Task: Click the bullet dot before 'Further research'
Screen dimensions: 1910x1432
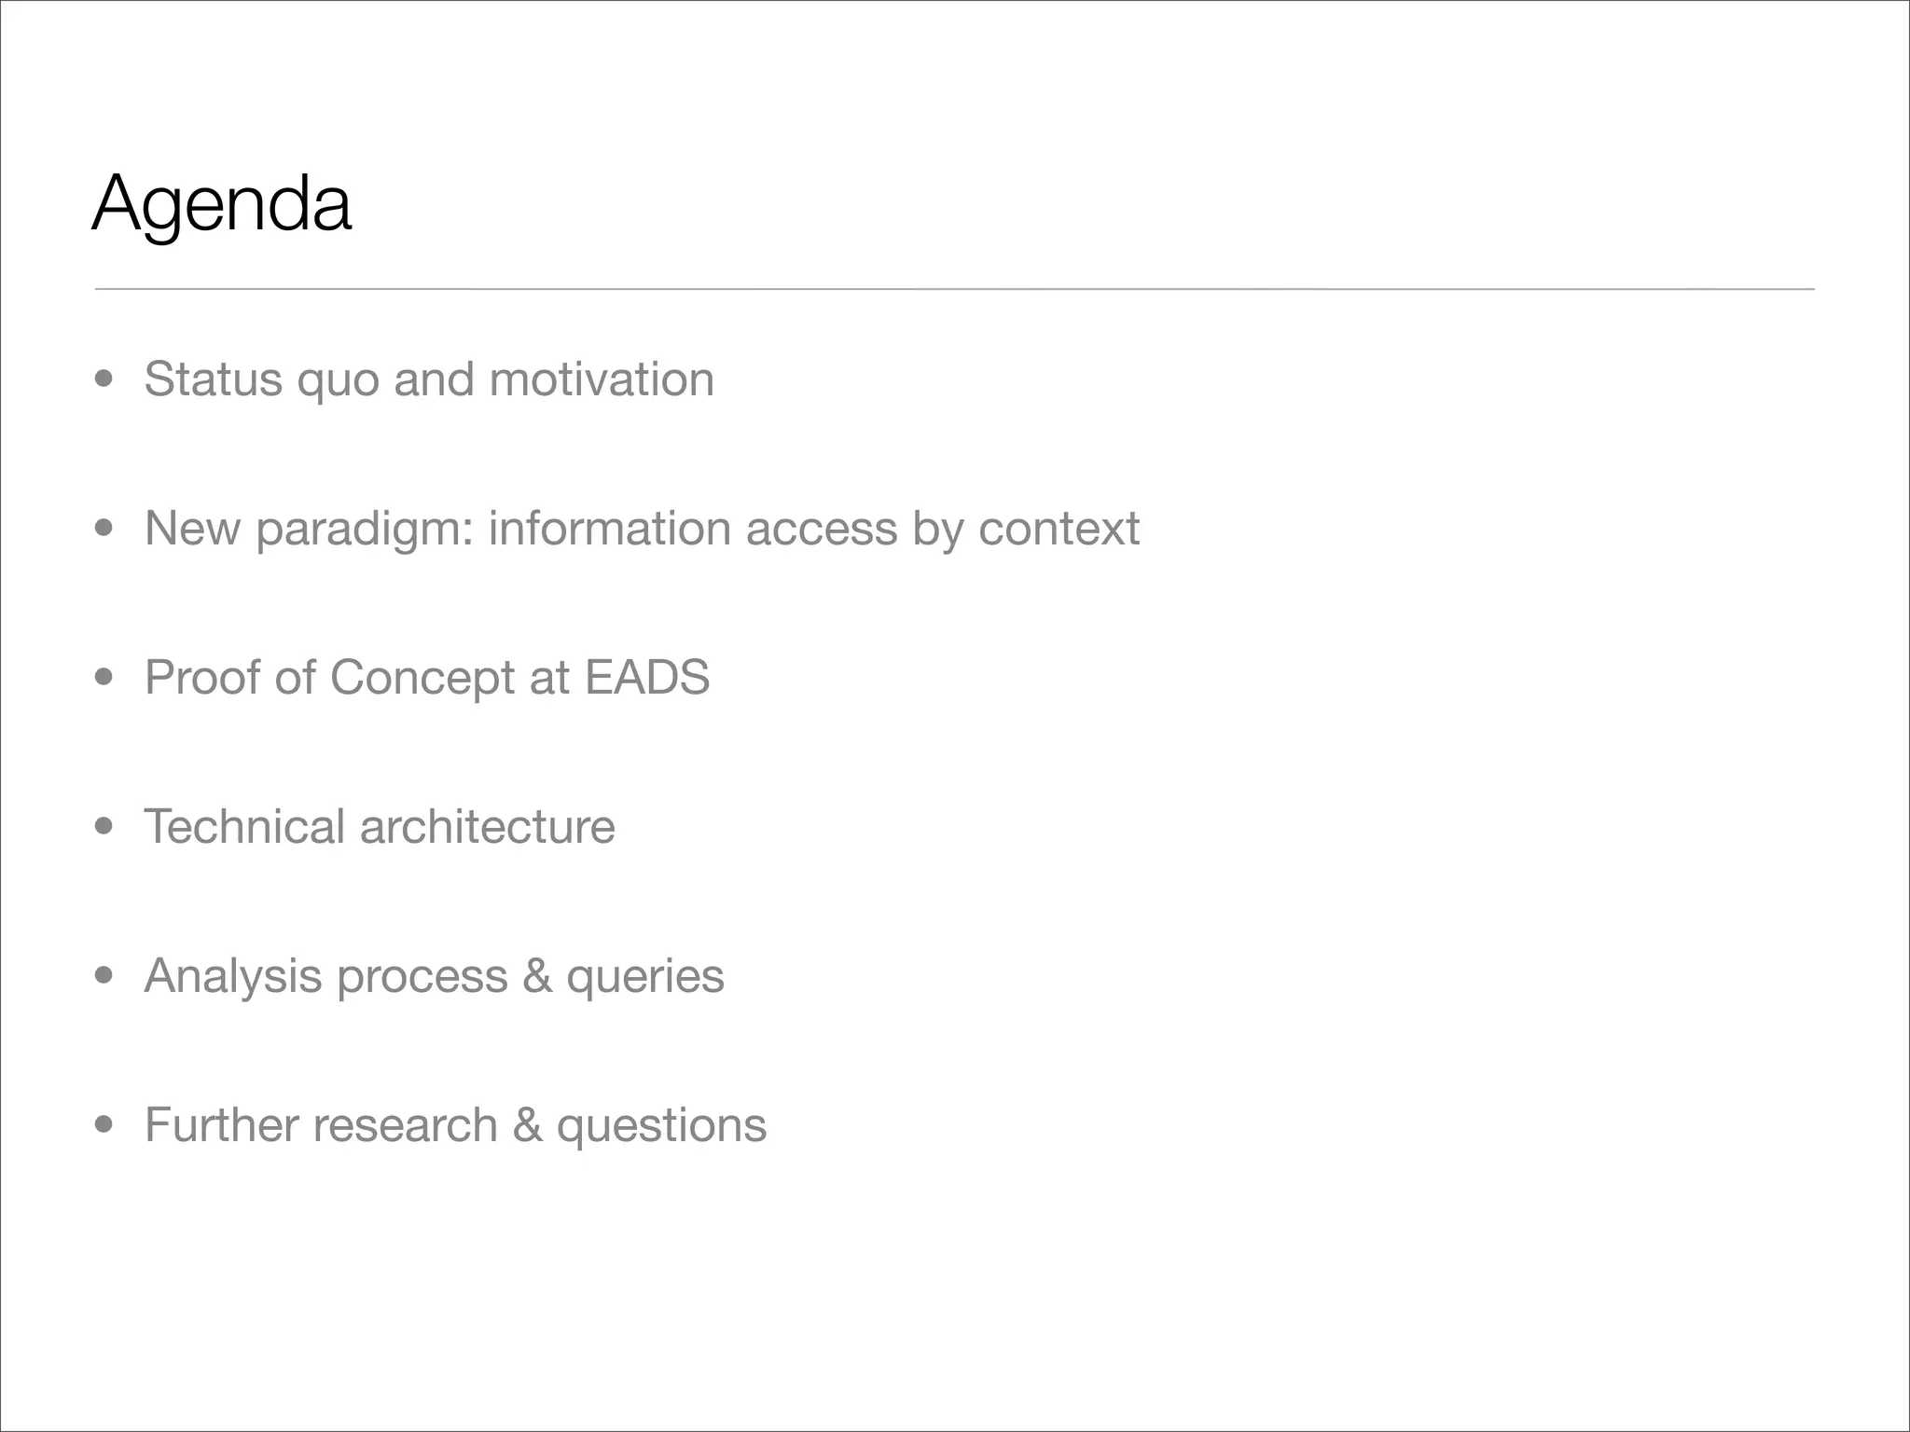Action: pyautogui.click(x=104, y=1125)
